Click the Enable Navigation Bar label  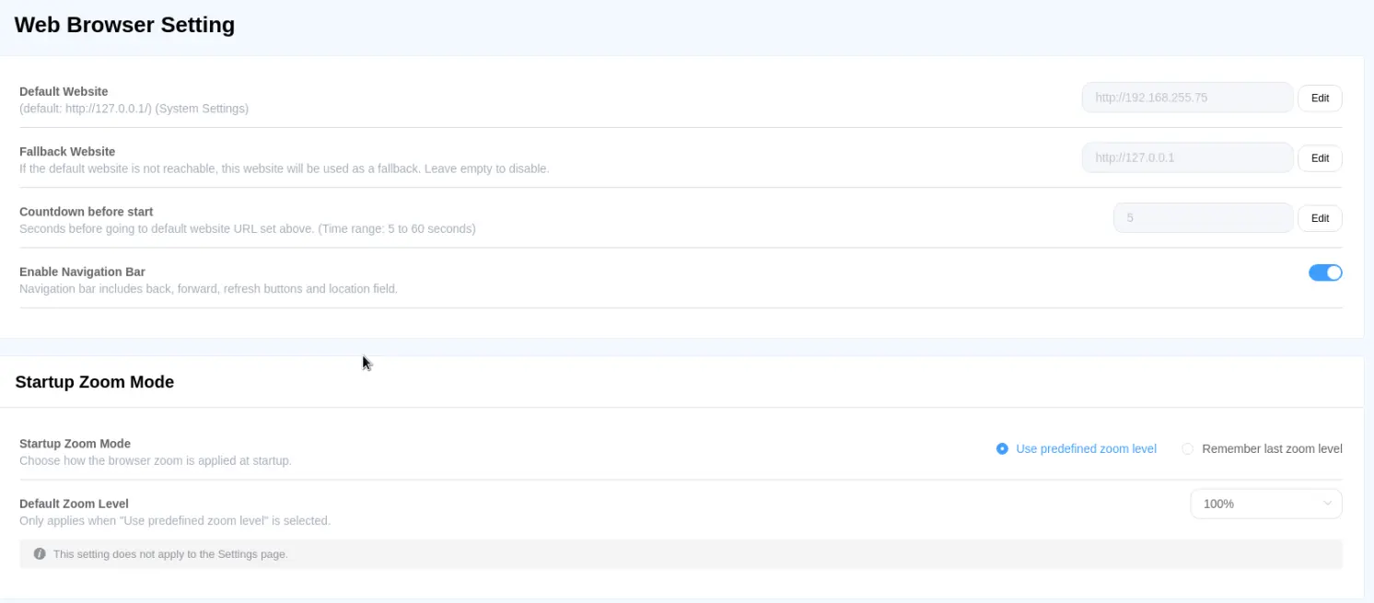(x=82, y=272)
